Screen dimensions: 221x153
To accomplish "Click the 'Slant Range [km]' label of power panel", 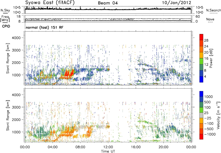I will point(8,58).
